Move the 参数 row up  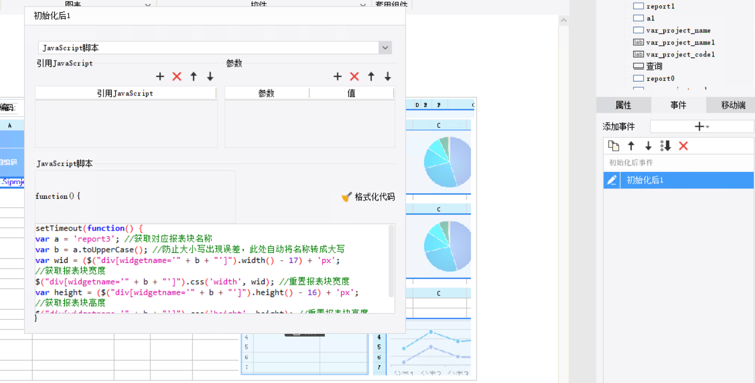[371, 76]
